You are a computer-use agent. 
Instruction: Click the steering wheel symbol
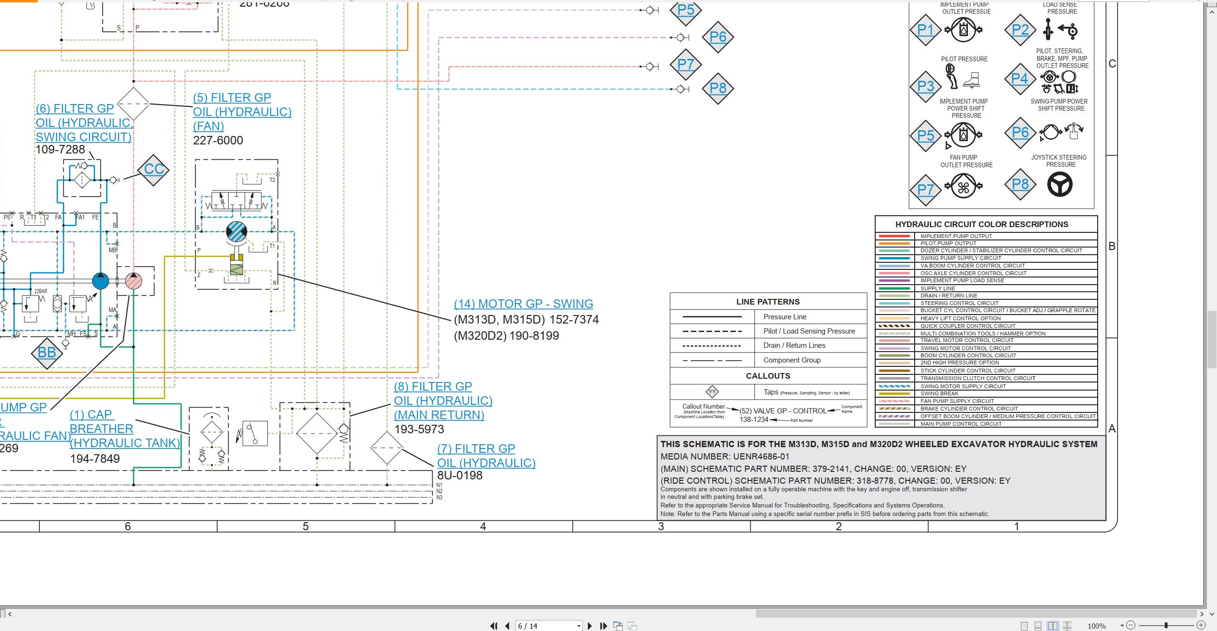pyautogui.click(x=1060, y=184)
